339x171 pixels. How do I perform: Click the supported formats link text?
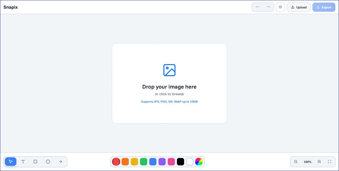[169, 102]
